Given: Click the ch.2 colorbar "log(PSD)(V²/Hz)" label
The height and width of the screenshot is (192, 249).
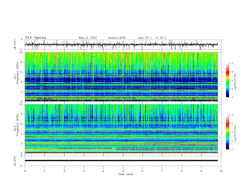Looking at the screenshot, I should tap(235, 133).
